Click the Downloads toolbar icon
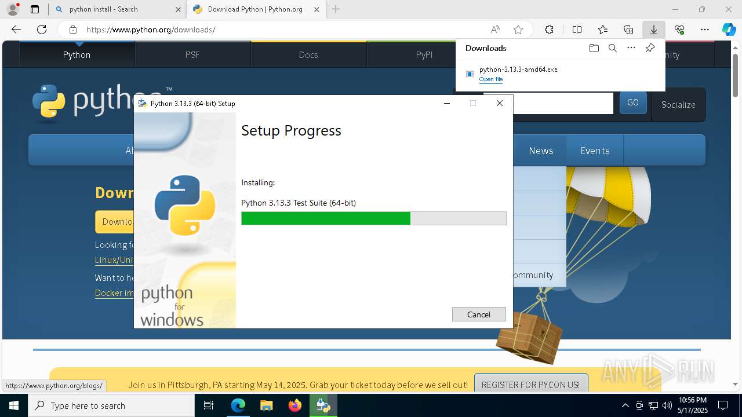Viewport: 742px width, 417px height. [654, 30]
